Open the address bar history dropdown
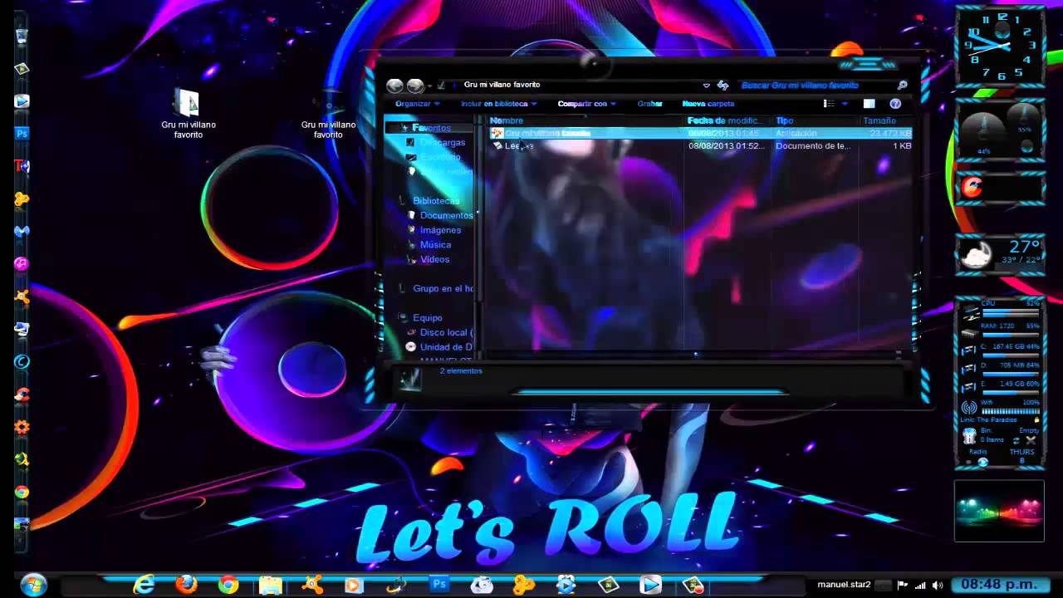Image resolution: width=1063 pixels, height=598 pixels. click(706, 85)
